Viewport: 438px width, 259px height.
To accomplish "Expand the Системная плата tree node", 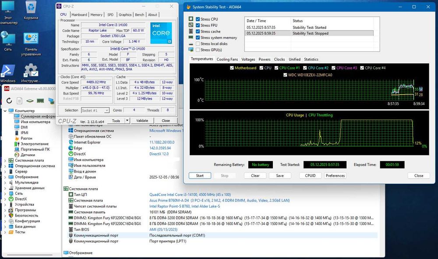I will pyautogui.click(x=5, y=160).
